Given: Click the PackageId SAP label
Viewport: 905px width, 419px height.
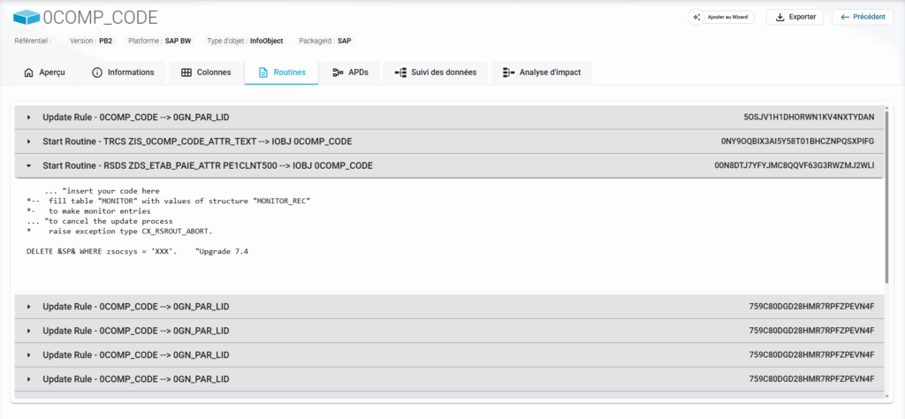Looking at the screenshot, I should click(324, 41).
